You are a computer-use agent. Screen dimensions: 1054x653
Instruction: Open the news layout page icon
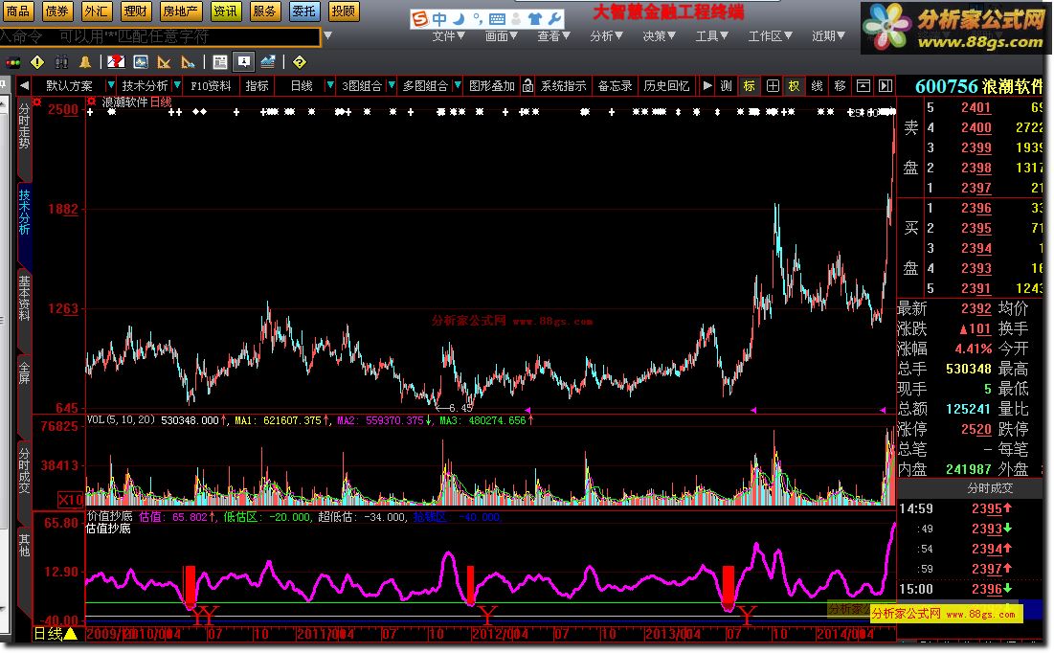[220, 62]
